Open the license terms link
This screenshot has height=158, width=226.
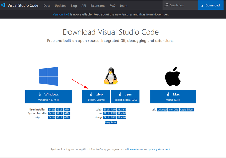135,149
